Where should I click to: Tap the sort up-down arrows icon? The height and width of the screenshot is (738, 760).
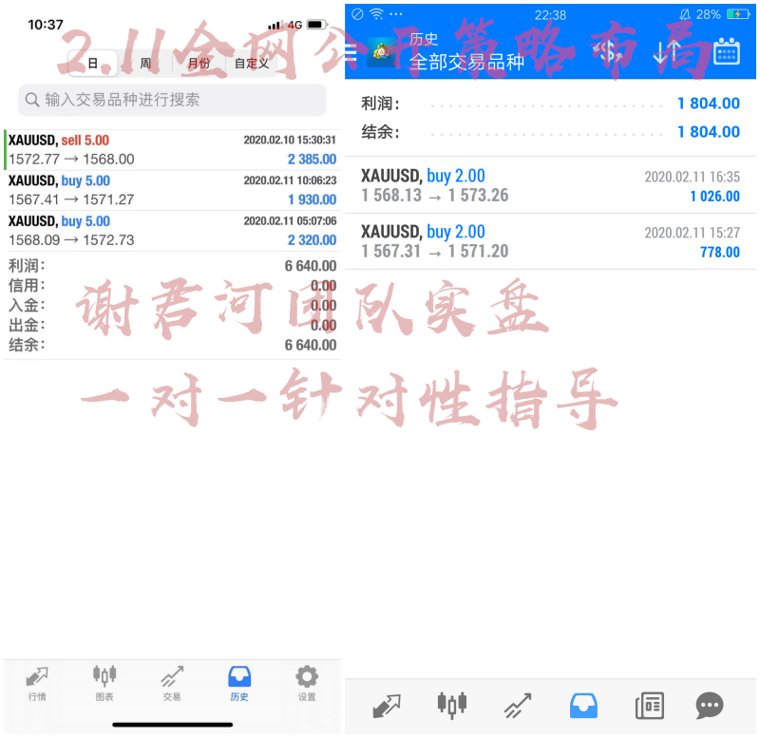pyautogui.click(x=667, y=51)
